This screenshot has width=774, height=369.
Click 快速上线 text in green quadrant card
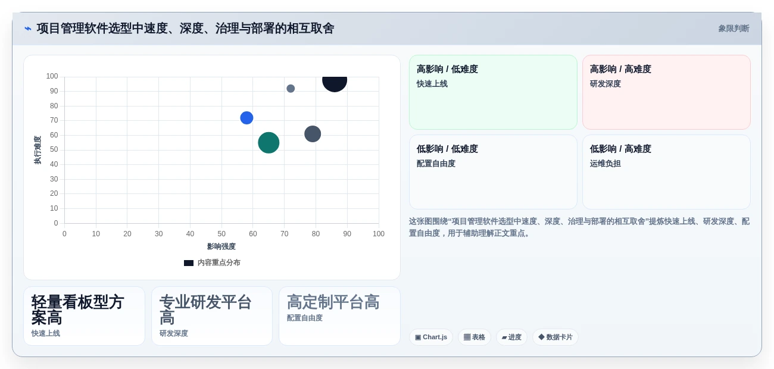click(432, 84)
